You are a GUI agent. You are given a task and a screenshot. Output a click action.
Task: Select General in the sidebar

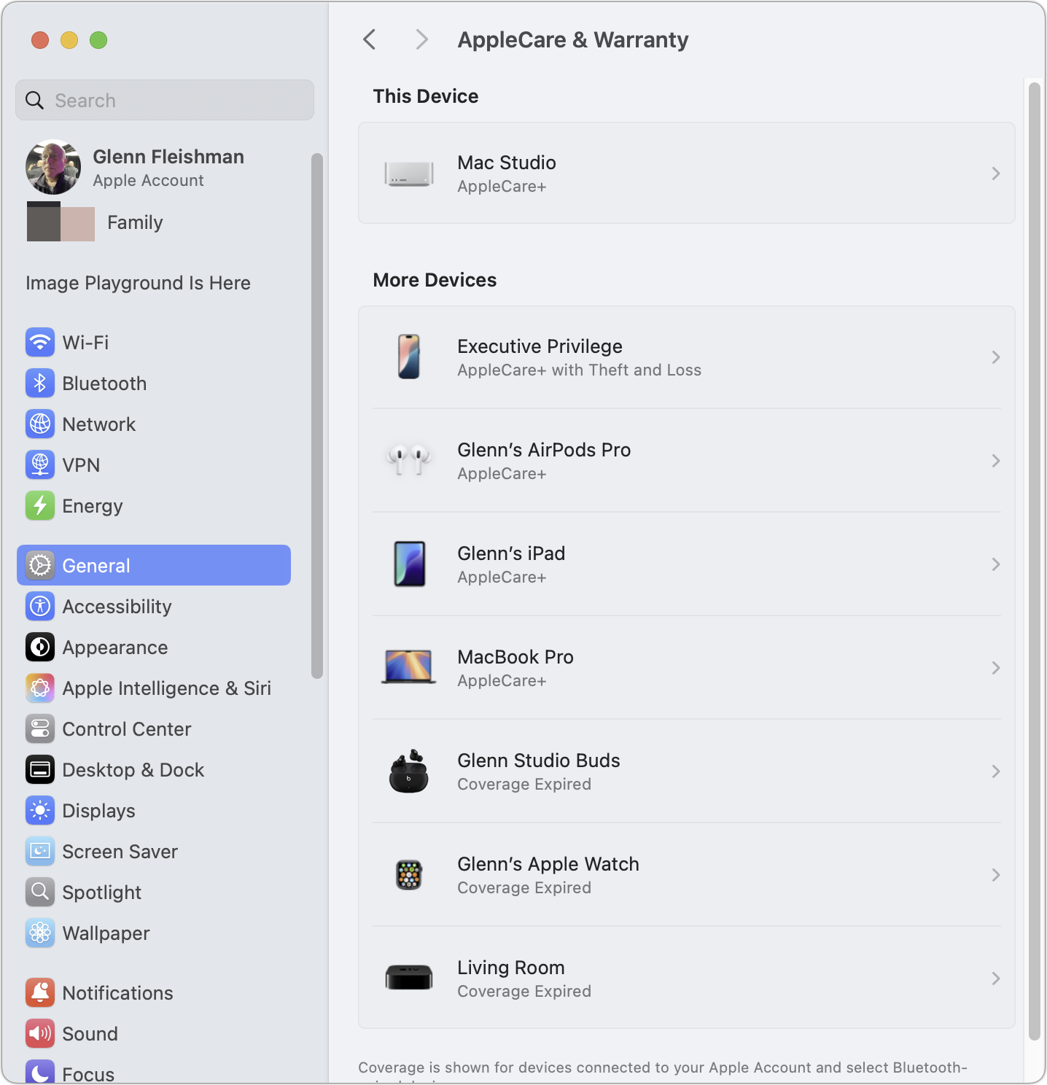[x=154, y=565]
